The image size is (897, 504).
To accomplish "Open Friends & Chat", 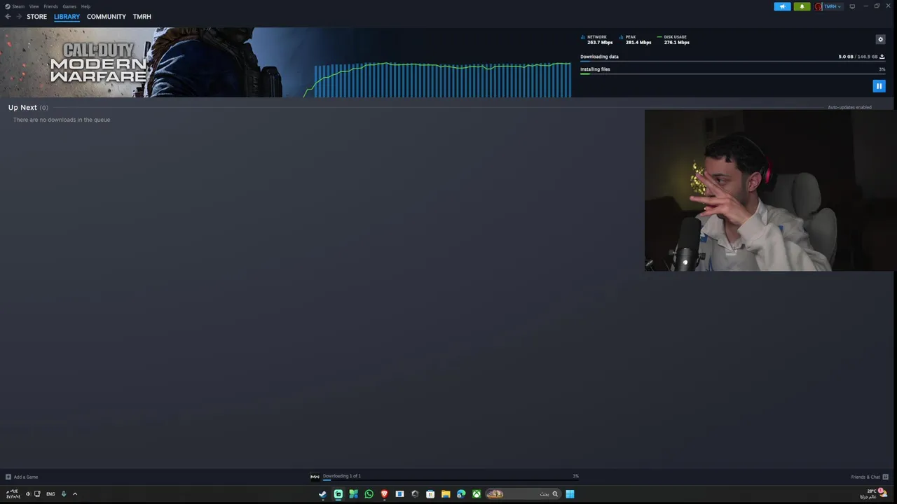I will click(x=869, y=477).
